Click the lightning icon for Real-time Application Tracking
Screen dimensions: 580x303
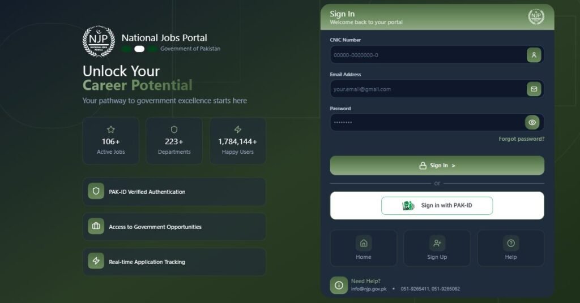pos(96,261)
